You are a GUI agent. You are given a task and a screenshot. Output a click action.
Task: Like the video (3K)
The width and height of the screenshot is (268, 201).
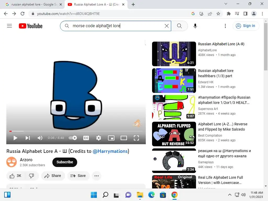pyautogui.click(x=15, y=176)
